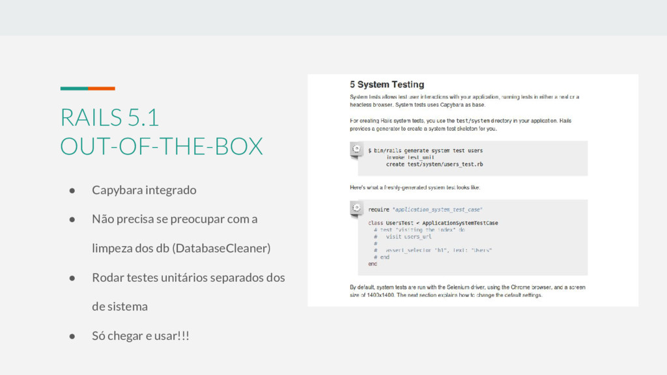Viewport: 667px width, 375px height.
Task: Click the gear icon beside the bin/rails command
Action: point(356,149)
